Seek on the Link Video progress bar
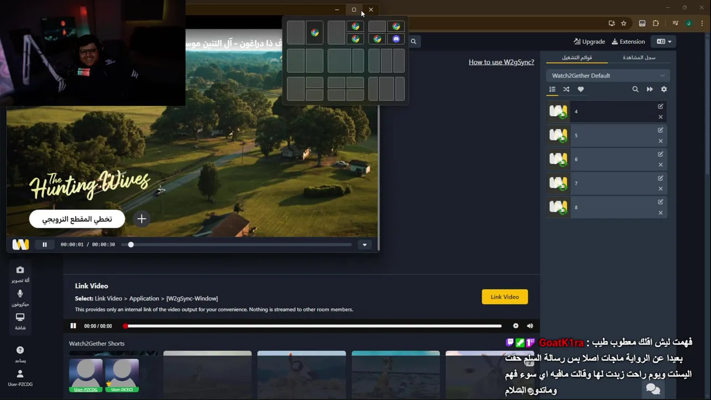711x400 pixels. (x=312, y=326)
